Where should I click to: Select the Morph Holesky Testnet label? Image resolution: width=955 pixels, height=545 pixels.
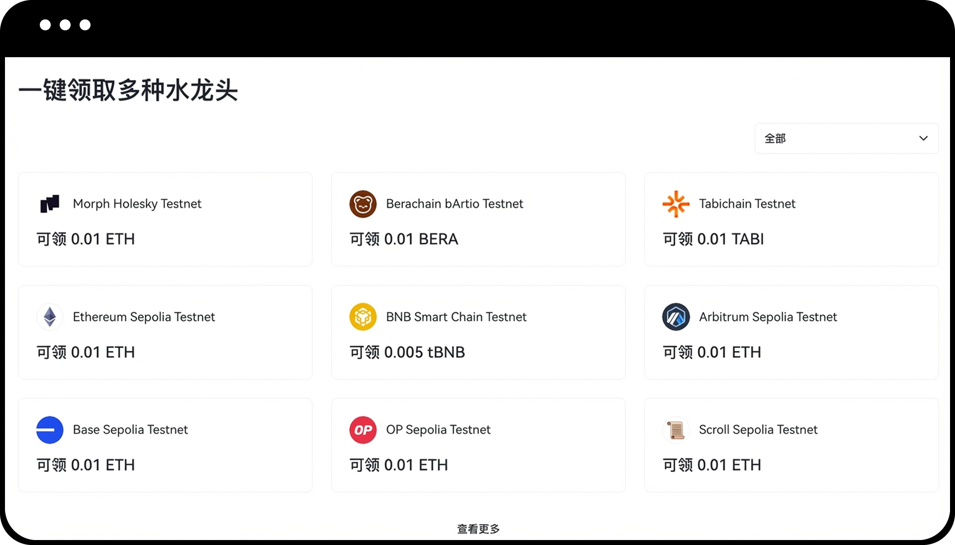(x=137, y=204)
